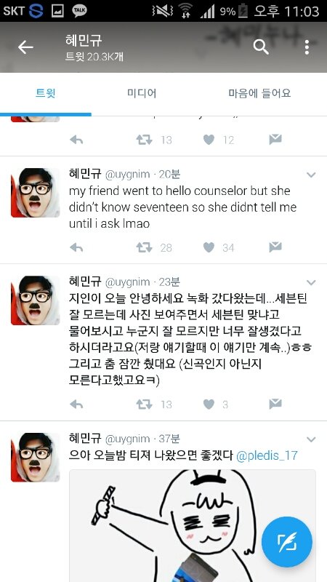Open search with magnifier icon
Screen dimensions: 327x582
(261, 47)
